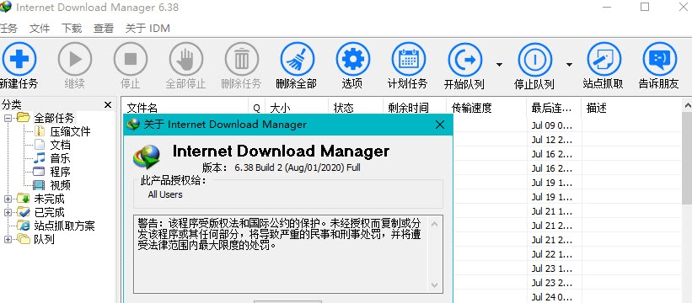Open the Scheduler (计划任务) calendar icon

408,59
